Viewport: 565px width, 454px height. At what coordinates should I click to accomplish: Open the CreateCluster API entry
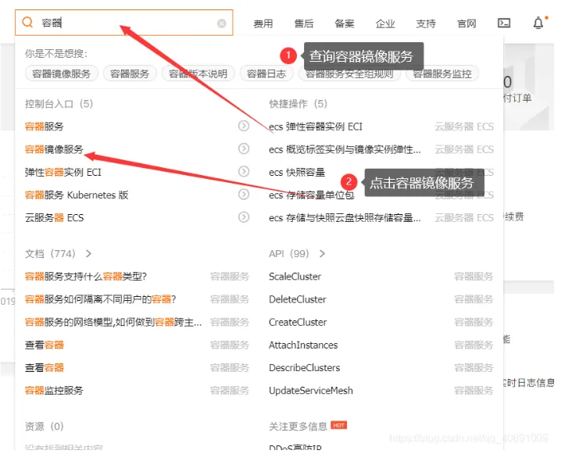298,322
